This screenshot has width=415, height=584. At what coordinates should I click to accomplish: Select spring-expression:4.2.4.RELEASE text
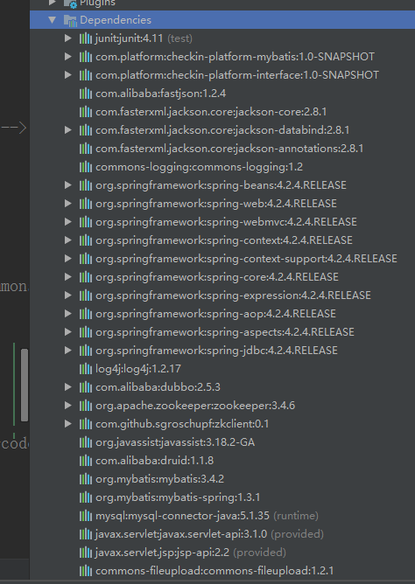click(x=233, y=295)
